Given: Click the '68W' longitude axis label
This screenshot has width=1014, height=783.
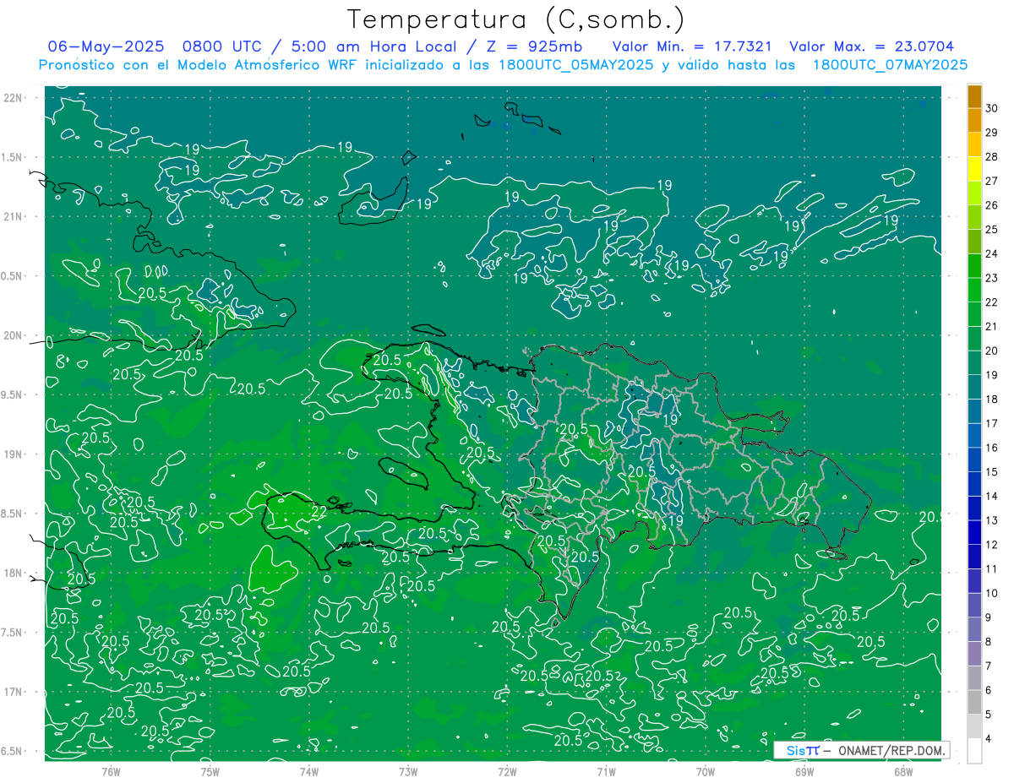Looking at the screenshot, I should click(x=903, y=771).
